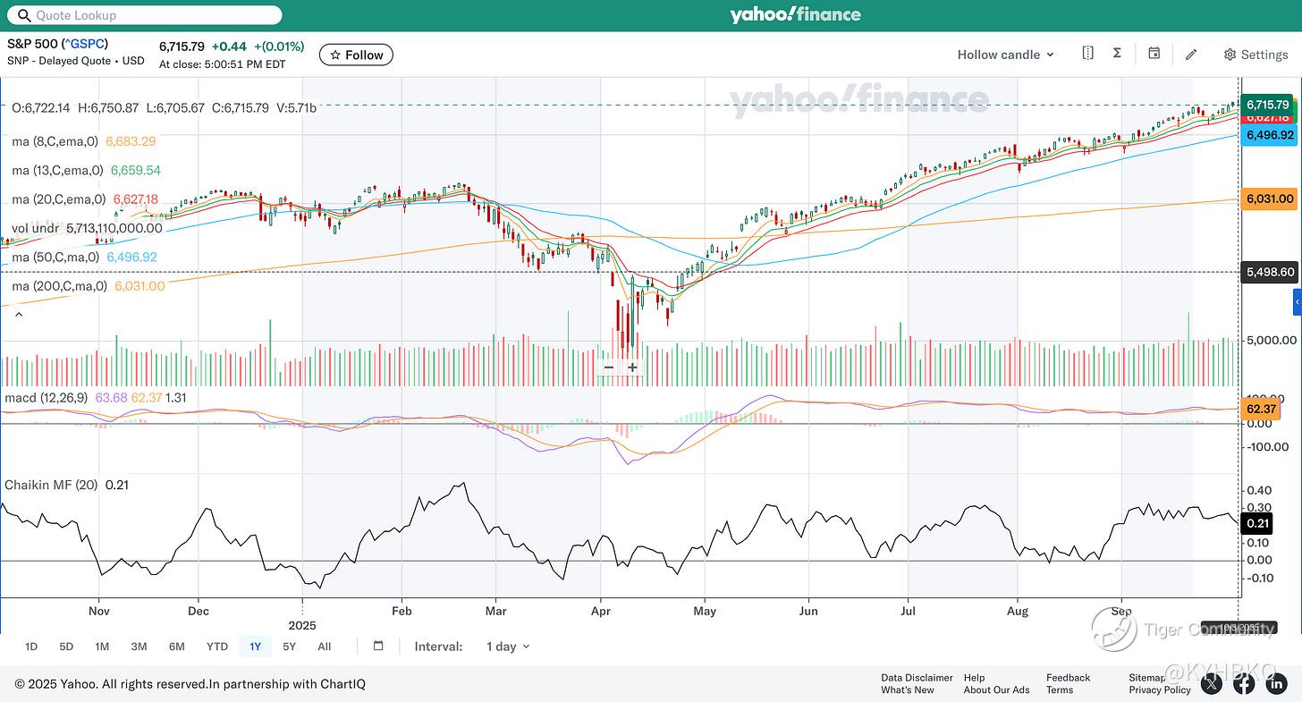Viewport: 1302px width, 702px height.
Task: Click the blue 6,496.92 axis tag
Action: click(1270, 135)
